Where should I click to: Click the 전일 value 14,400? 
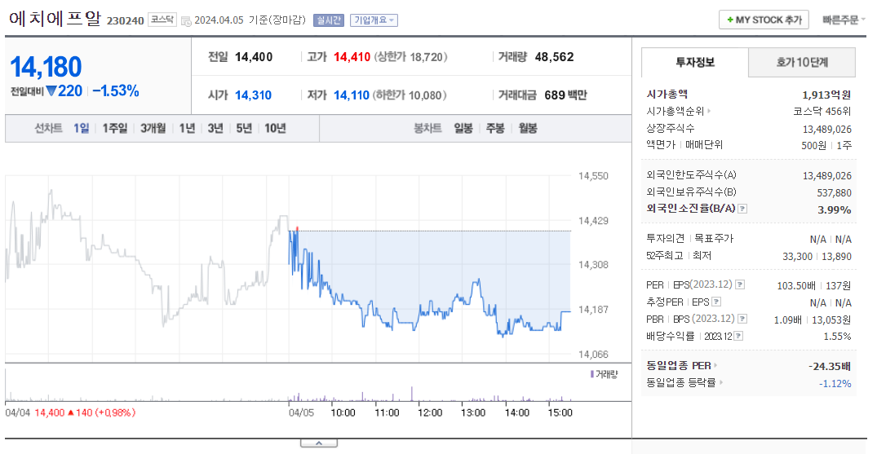point(254,57)
